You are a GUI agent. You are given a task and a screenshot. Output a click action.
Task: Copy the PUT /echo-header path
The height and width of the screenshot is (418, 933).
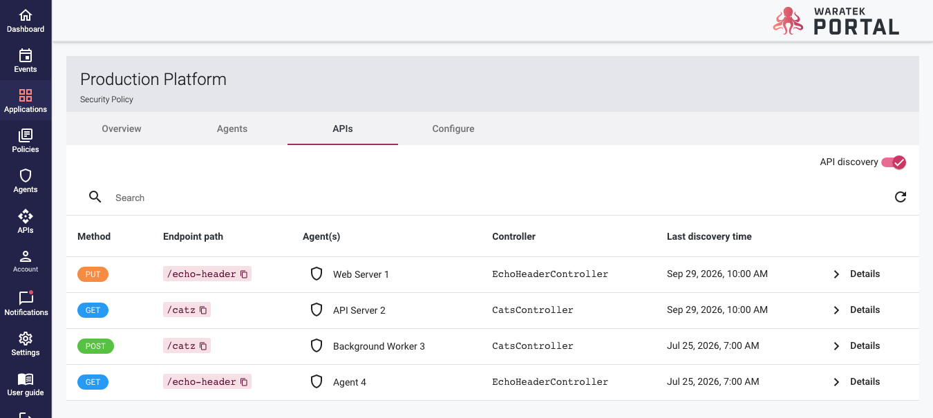point(244,274)
